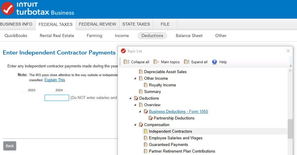Click the Collapse all toolbar icon
The height and width of the screenshot is (155, 297).
(127, 62)
